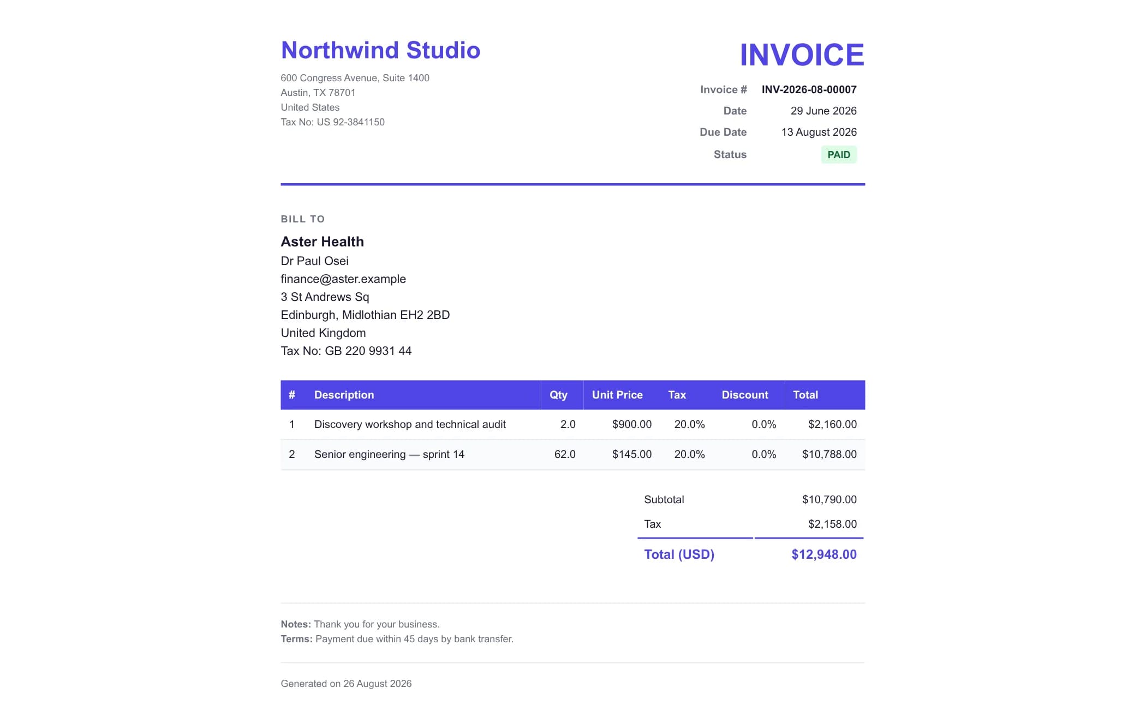Image resolution: width=1146 pixels, height=724 pixels.
Task: Select the Aster Health client name
Action: [x=322, y=242]
